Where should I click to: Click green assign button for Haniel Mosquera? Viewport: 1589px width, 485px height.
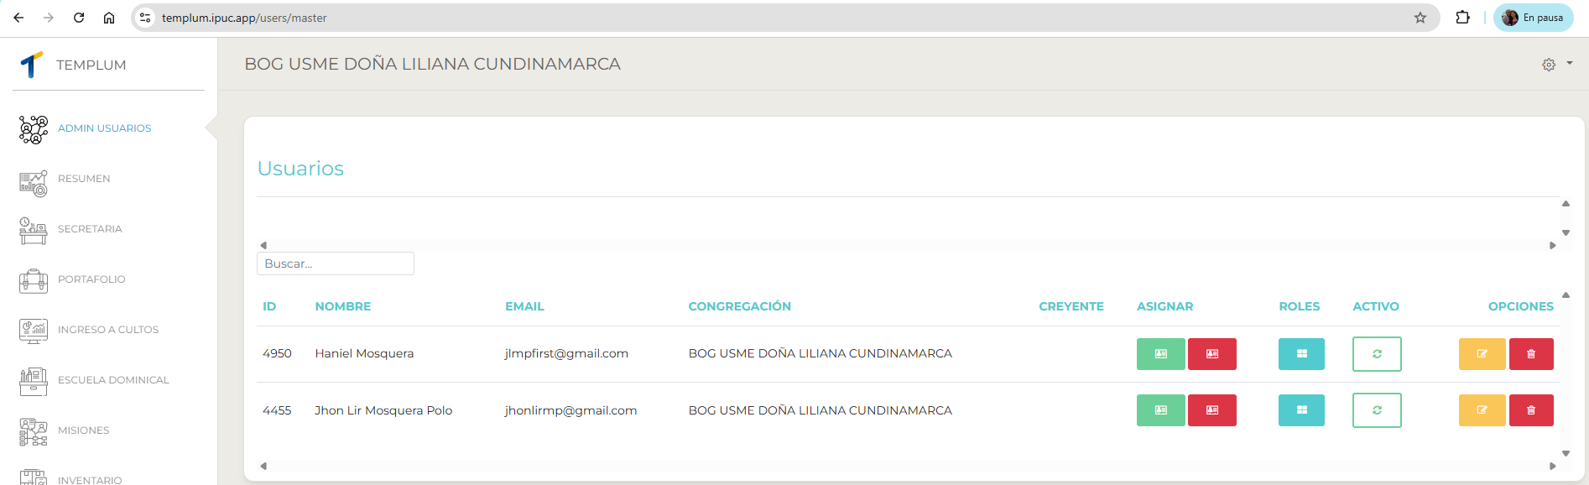point(1160,354)
